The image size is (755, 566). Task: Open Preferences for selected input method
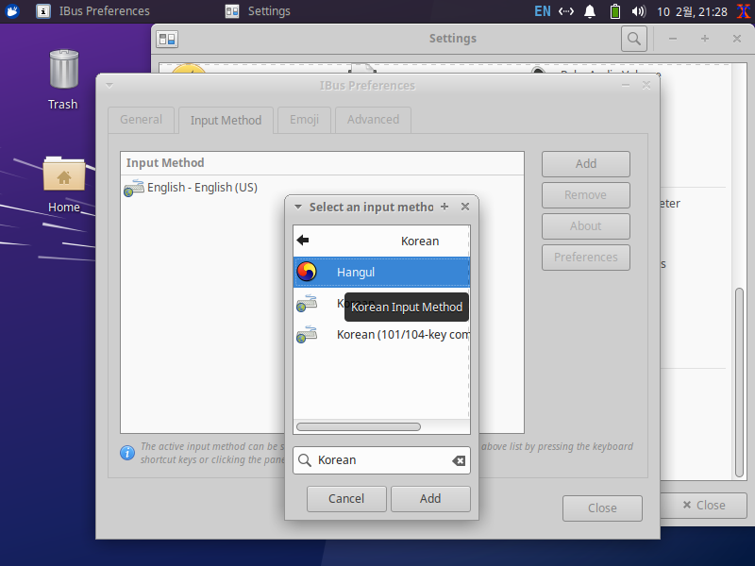click(585, 258)
